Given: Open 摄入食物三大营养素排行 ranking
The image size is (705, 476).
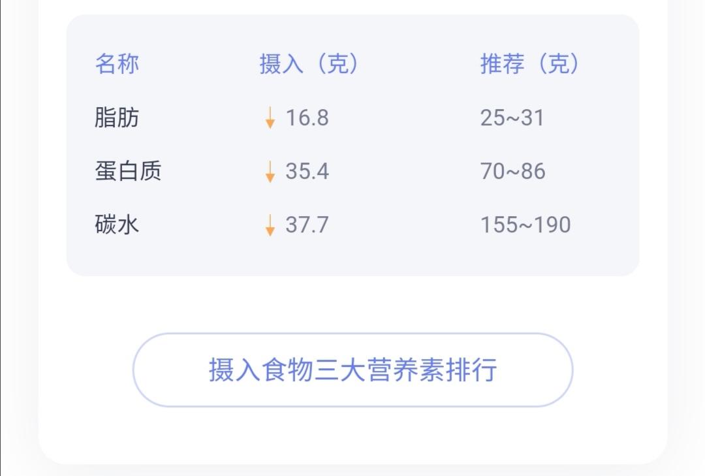Looking at the screenshot, I should click(352, 370).
